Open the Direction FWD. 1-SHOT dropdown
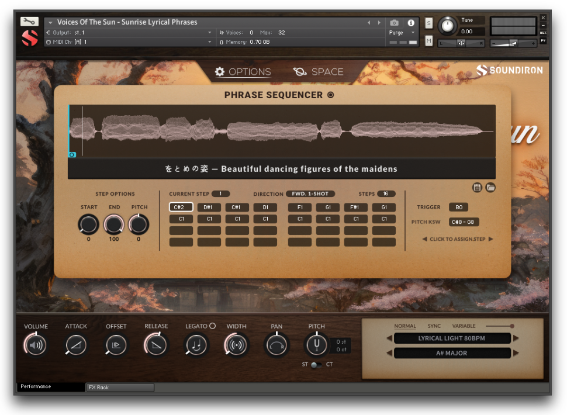 pos(310,194)
